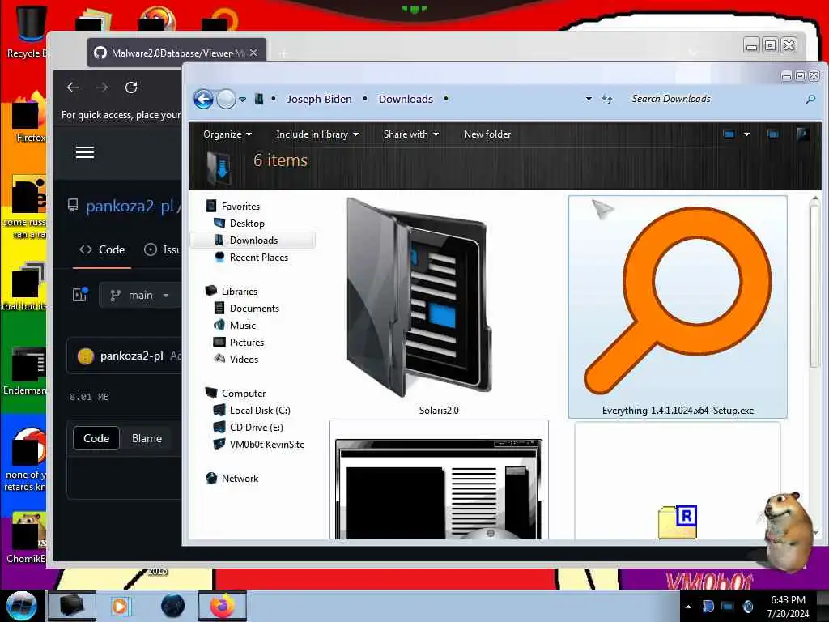
Task: Show hidden system tray icons arrow
Action: [688, 607]
